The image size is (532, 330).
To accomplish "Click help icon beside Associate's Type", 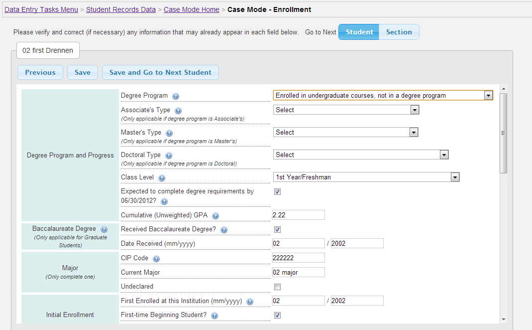I will 178,111.
